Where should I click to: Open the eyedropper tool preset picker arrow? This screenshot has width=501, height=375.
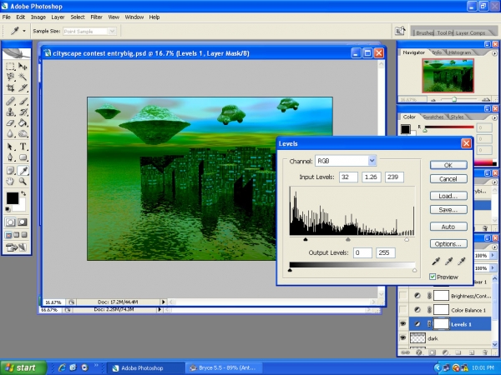click(x=24, y=31)
